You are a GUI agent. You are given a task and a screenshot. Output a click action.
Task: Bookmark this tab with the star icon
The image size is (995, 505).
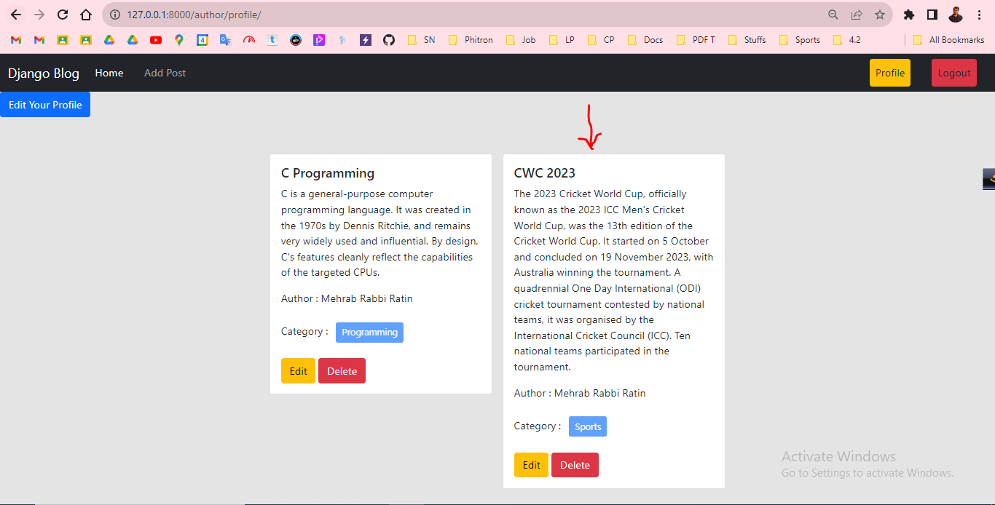click(880, 15)
